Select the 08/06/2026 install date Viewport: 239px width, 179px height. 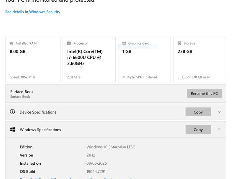point(97,163)
